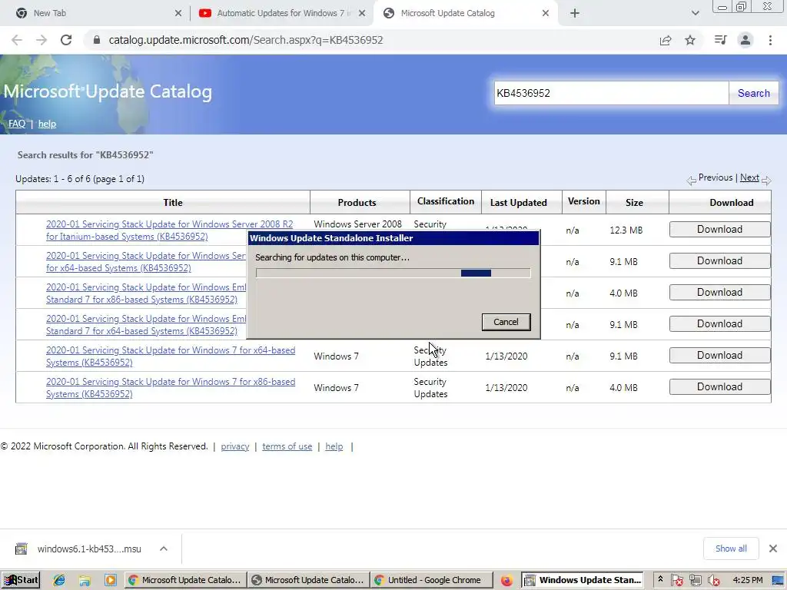Screen dimensions: 787x590
Task: Reload the current page
Action: point(66,40)
